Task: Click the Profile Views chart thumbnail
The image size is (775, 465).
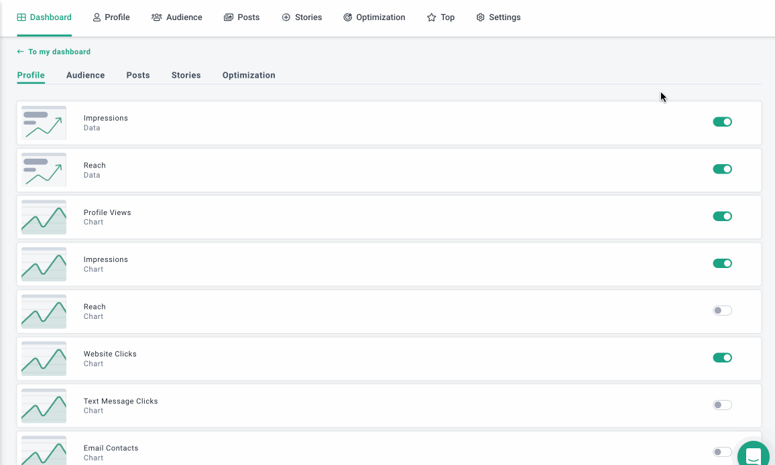Action: [x=44, y=217]
